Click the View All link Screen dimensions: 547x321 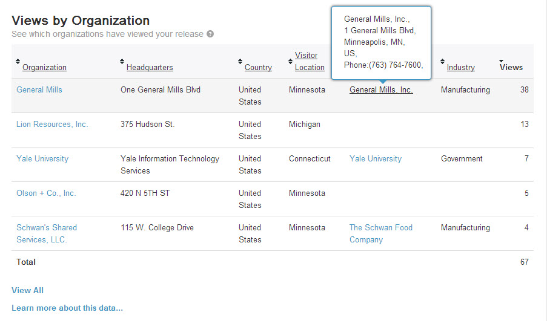click(x=27, y=290)
